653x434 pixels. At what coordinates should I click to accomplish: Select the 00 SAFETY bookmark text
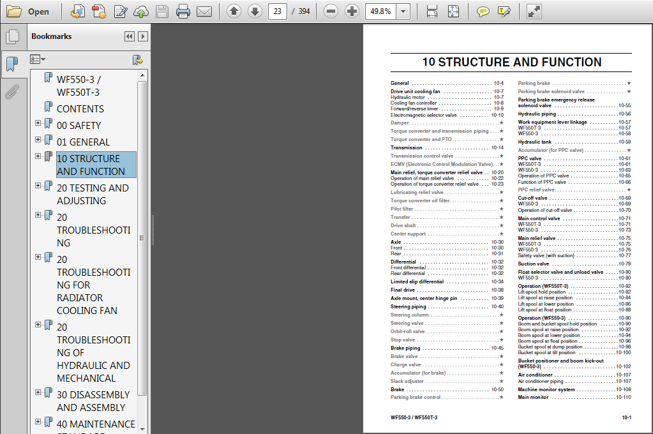coord(79,125)
